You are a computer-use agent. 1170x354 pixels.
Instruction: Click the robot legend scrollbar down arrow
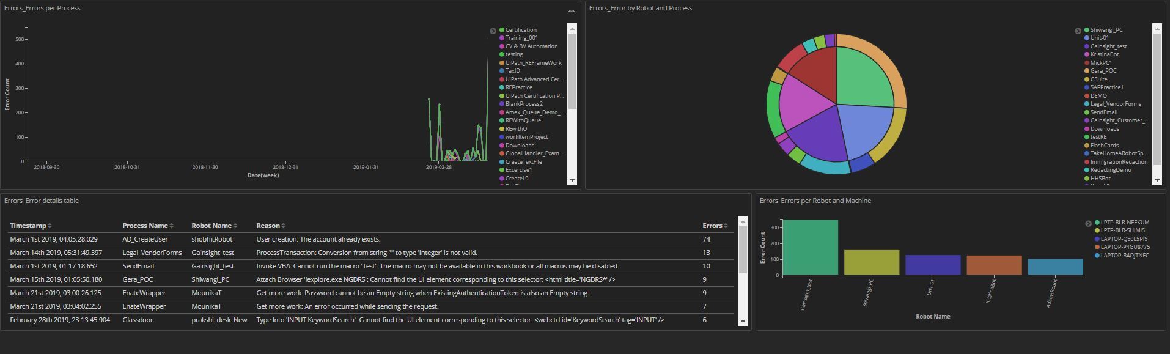(1157, 180)
